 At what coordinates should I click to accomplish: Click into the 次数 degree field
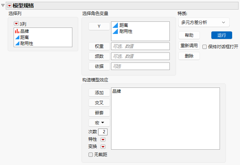(x=103, y=132)
